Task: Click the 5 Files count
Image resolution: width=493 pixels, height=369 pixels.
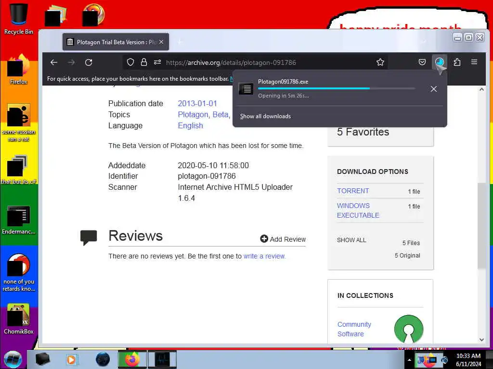Action: click(x=411, y=243)
